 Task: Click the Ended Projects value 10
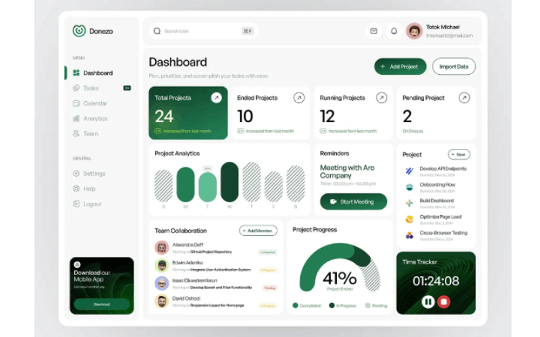[x=245, y=116]
